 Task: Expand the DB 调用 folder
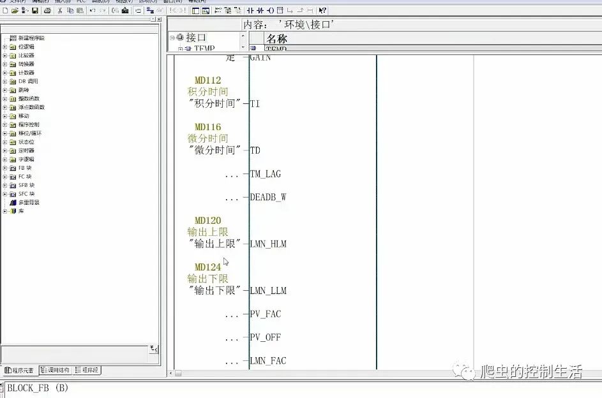coord(4,81)
